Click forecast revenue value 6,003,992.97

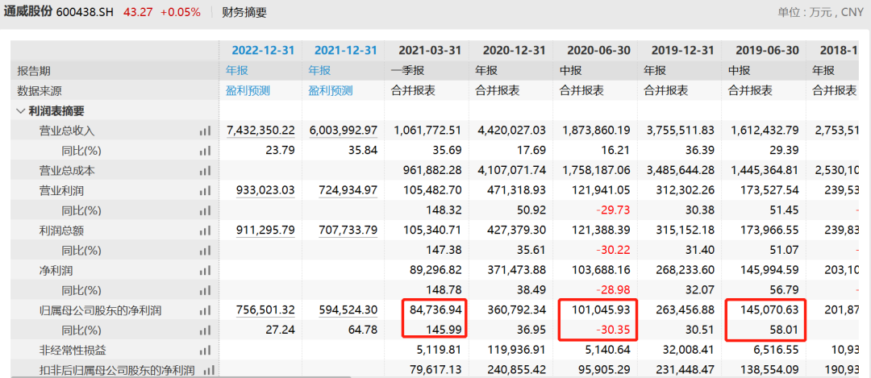point(344,131)
